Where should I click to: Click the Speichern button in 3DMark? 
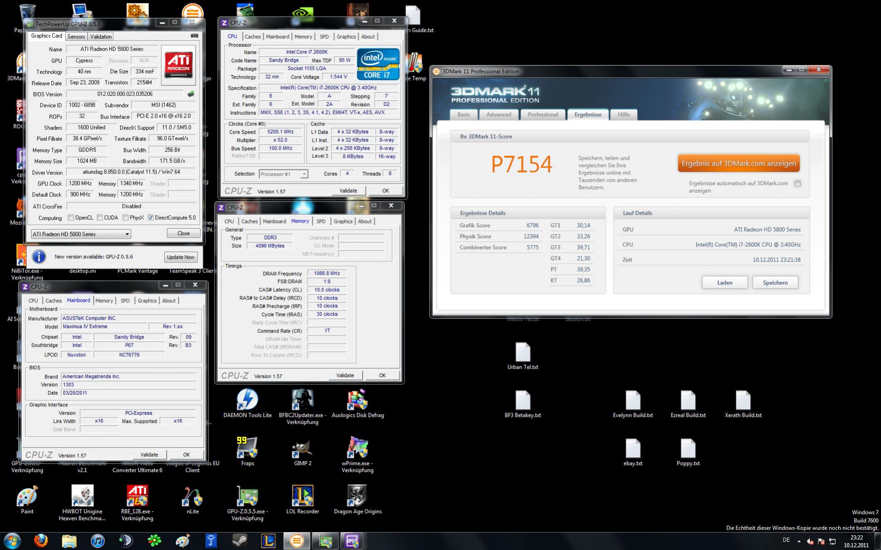(x=775, y=283)
